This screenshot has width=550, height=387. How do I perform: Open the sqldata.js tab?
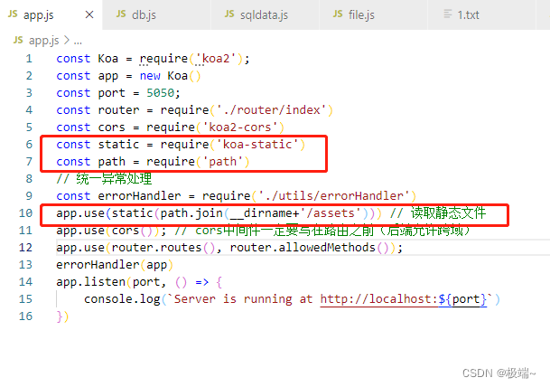(x=264, y=14)
